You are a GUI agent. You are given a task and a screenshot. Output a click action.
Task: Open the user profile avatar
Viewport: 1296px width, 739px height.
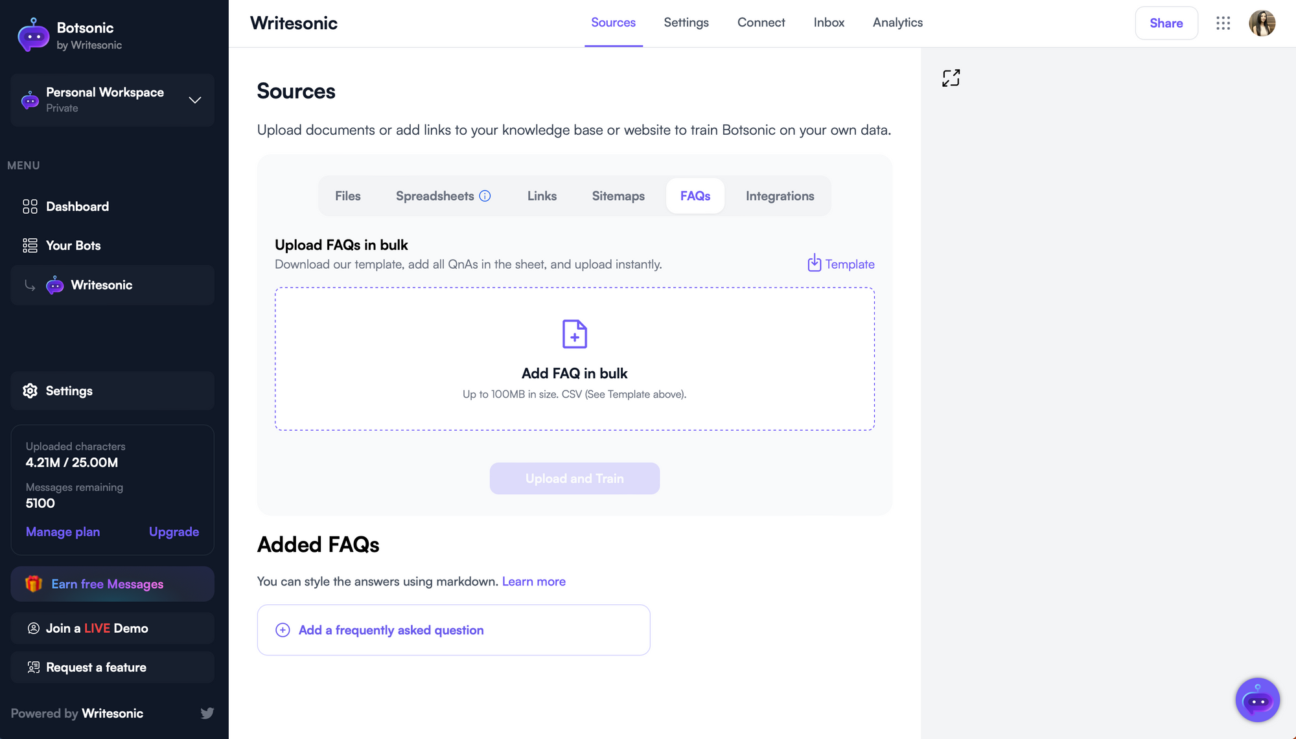tap(1262, 23)
